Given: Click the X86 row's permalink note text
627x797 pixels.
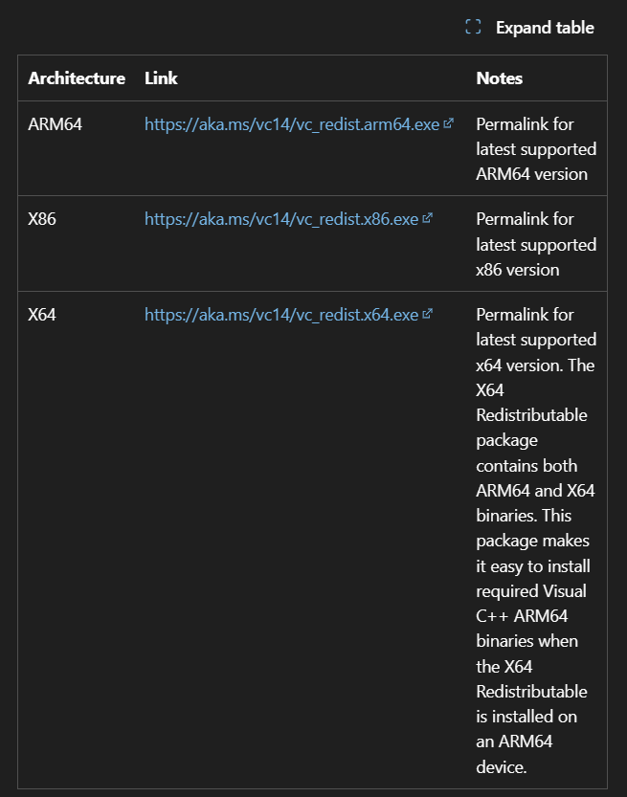Looking at the screenshot, I should coord(536,244).
